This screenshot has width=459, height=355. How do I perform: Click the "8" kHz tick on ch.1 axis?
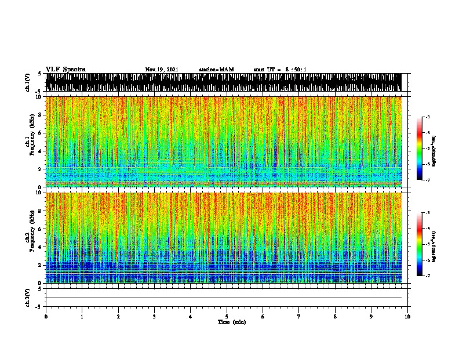(41, 115)
